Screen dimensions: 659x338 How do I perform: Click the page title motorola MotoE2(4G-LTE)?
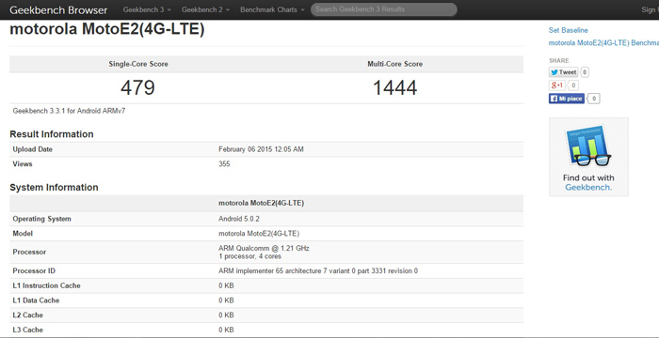(107, 29)
